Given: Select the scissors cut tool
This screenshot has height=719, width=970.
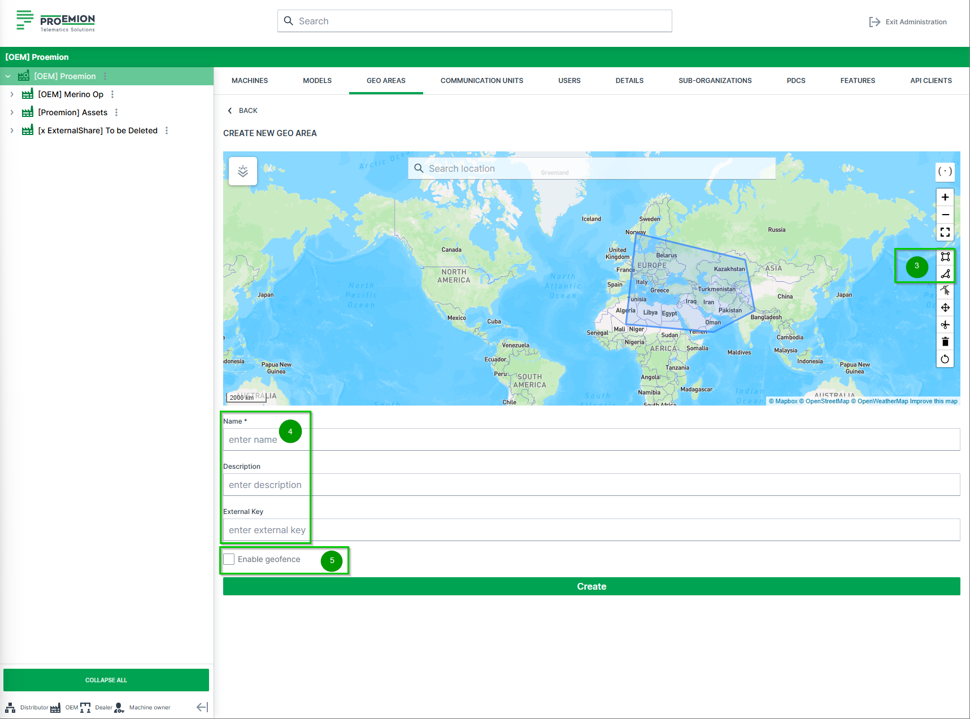Looking at the screenshot, I should tap(945, 325).
